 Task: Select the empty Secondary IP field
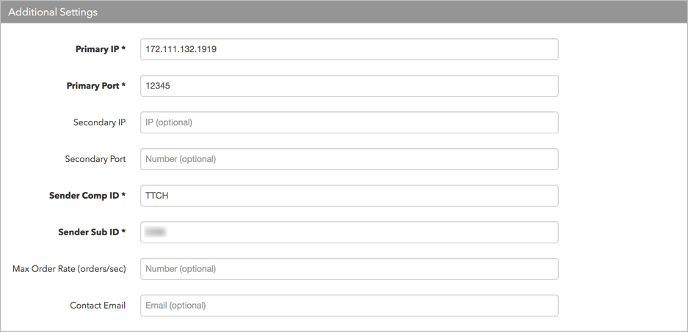(x=350, y=122)
